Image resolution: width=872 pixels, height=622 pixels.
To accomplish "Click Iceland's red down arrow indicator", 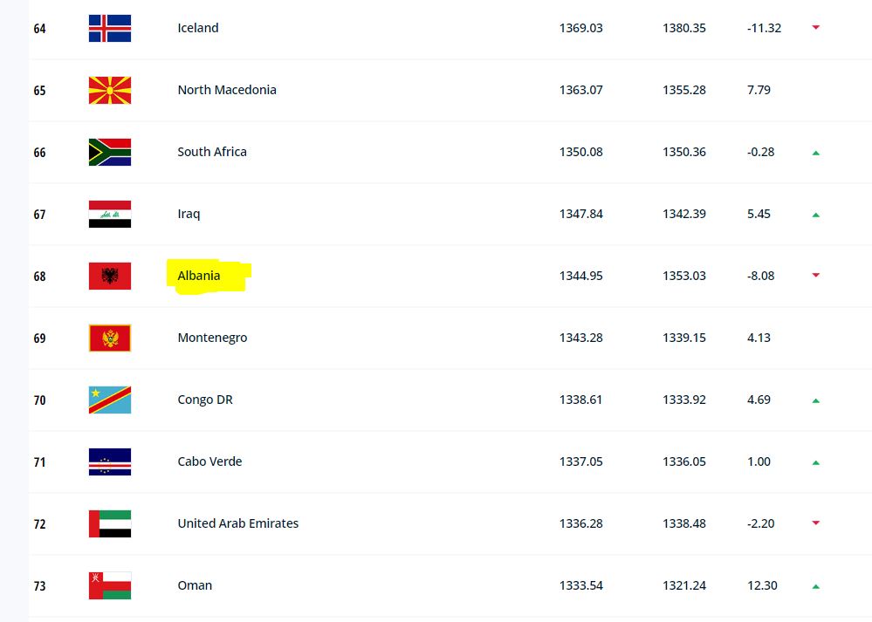I will (816, 27).
